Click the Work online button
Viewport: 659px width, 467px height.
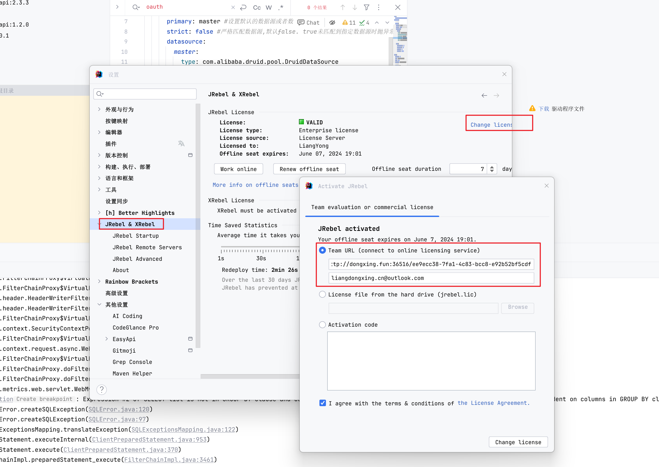click(239, 169)
